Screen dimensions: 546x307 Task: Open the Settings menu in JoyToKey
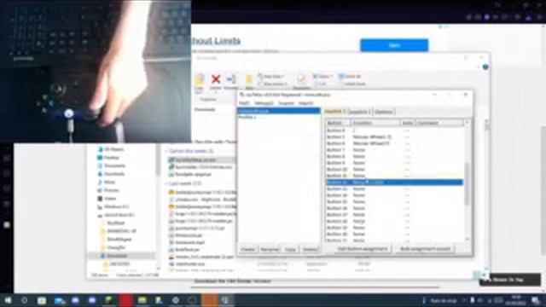point(264,103)
